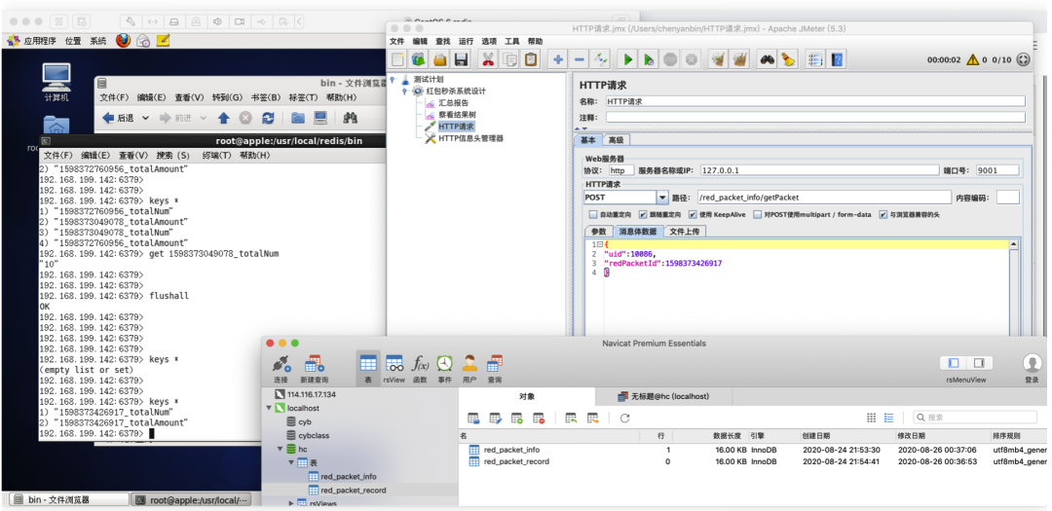Collapse the hc database tree node
1052x511 pixels.
[280, 450]
